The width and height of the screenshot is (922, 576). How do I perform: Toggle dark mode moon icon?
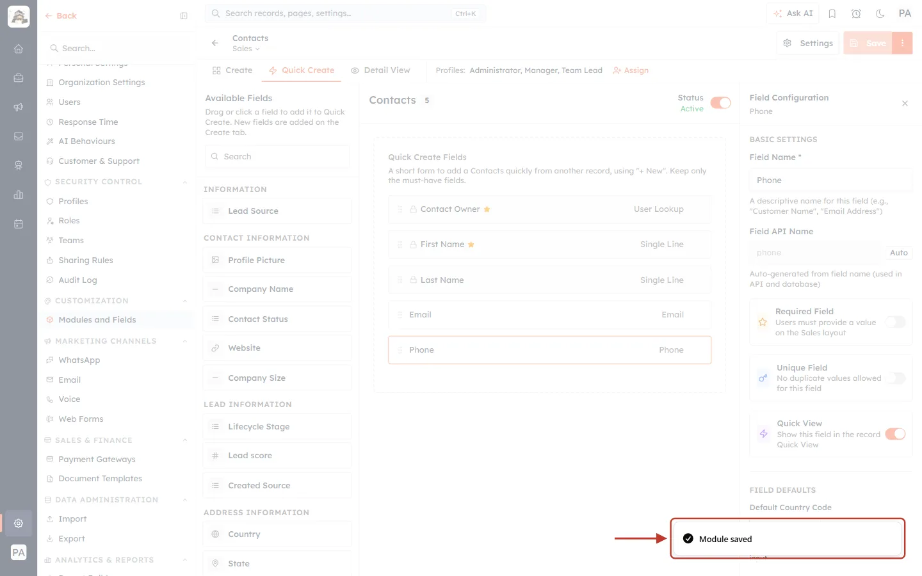880,13
